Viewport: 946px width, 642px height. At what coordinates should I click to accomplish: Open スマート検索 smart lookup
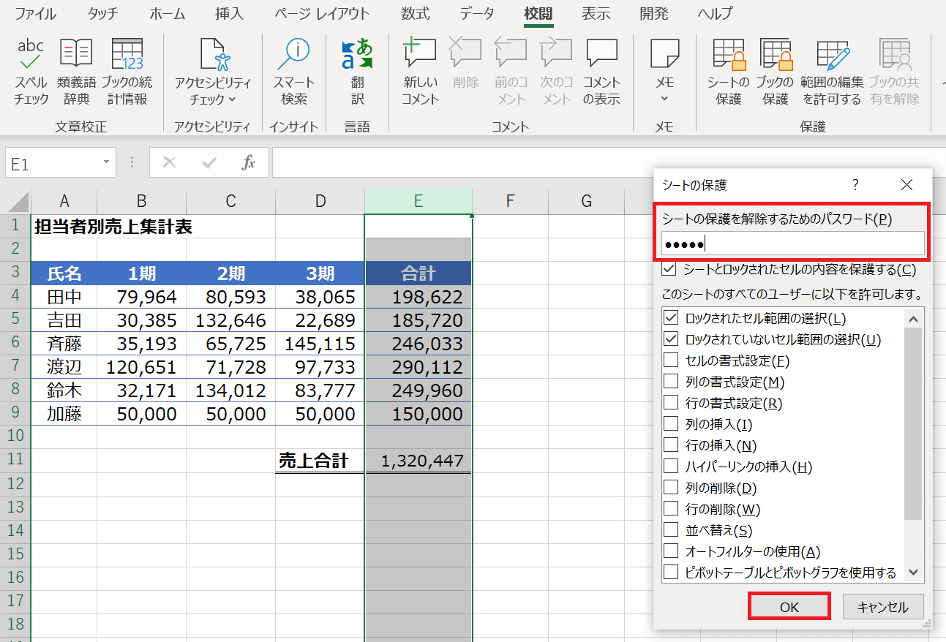coord(294,72)
